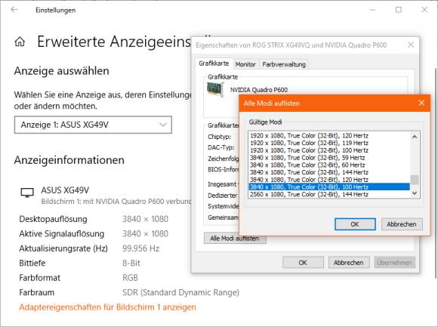Click the graphics card icon for NVIDIA Quadro P600
This screenshot has width=438, height=327.
[x=215, y=90]
